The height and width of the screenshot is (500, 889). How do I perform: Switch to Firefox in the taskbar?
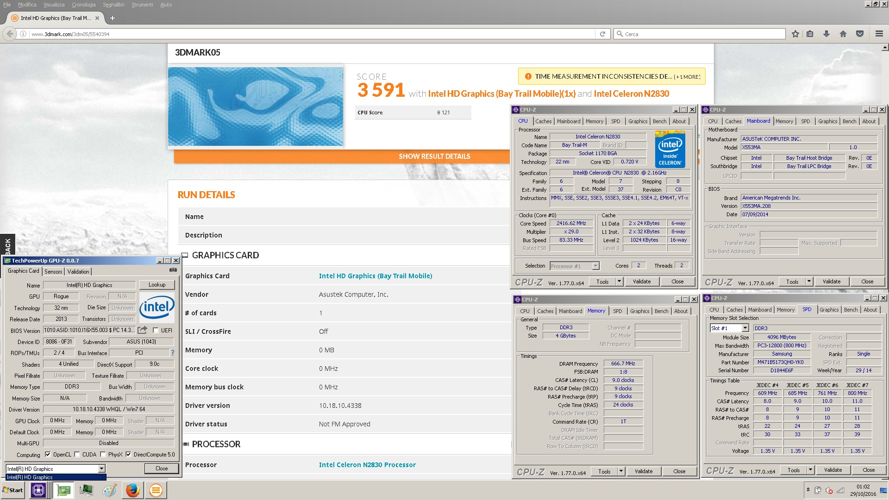[133, 490]
